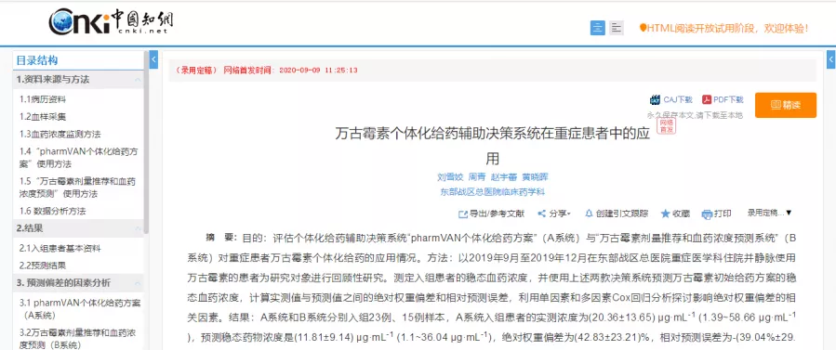Click the orange HTML阅读 notice icon
Viewport: 836px width, 350px height.
643,28
